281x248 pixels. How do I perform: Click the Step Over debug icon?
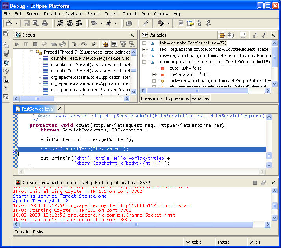(x=84, y=44)
